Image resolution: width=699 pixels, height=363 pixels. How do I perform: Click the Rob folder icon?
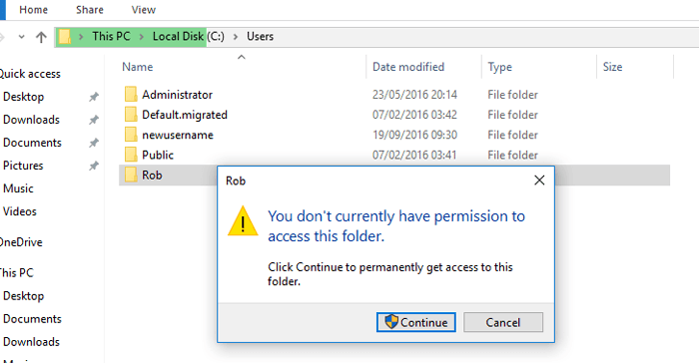point(131,175)
